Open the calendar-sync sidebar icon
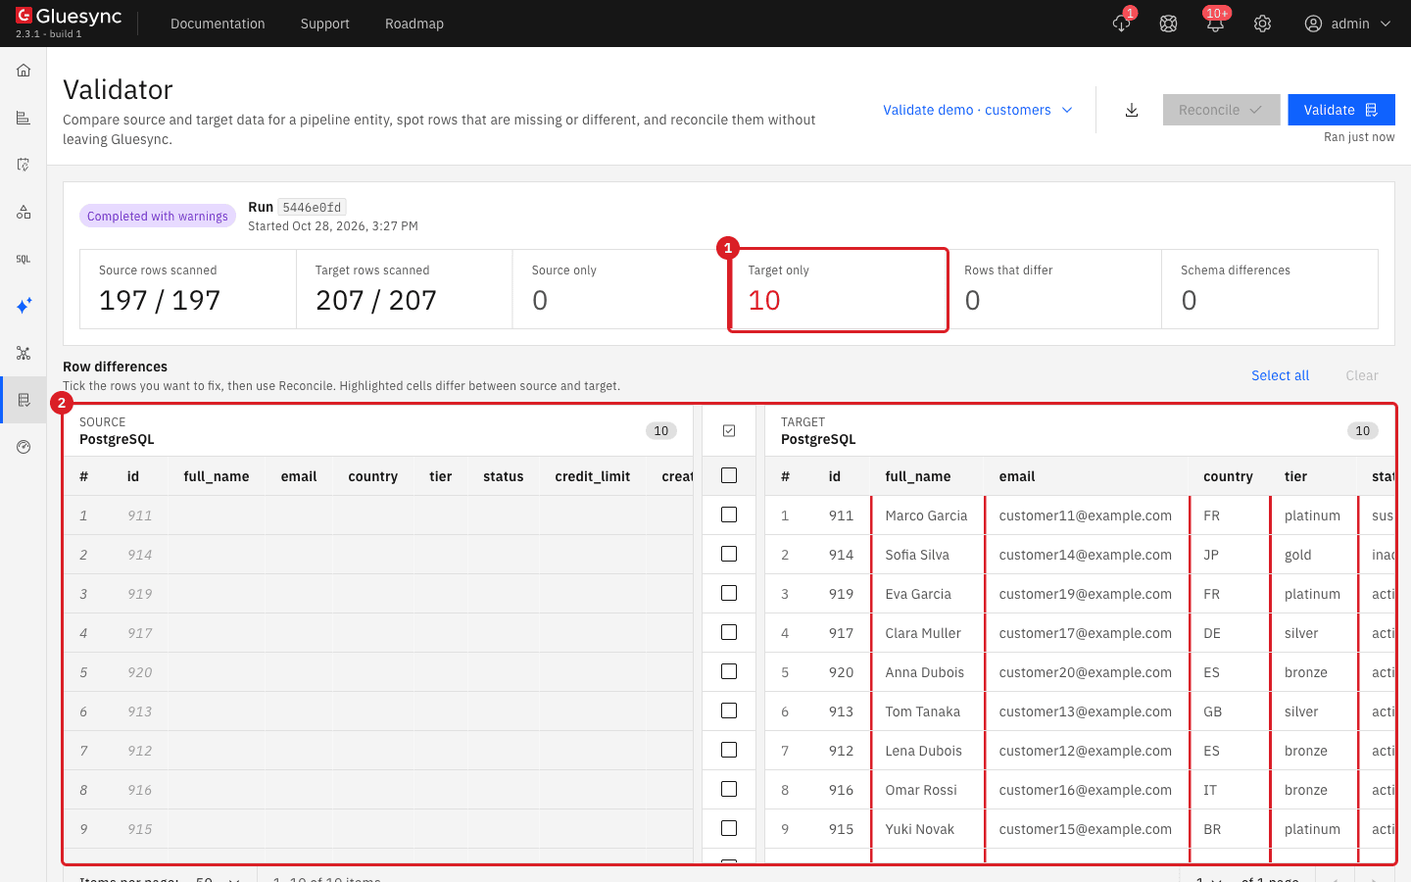Screen dimensions: 1411x882 coord(24,165)
